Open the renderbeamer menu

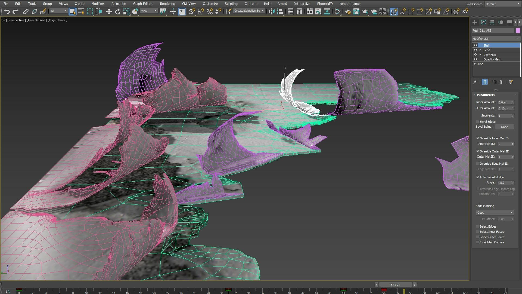(x=350, y=4)
